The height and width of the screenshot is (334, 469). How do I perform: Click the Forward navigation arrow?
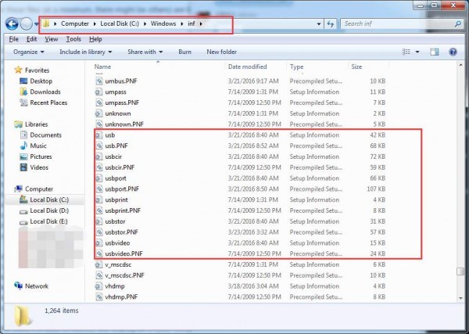26,23
